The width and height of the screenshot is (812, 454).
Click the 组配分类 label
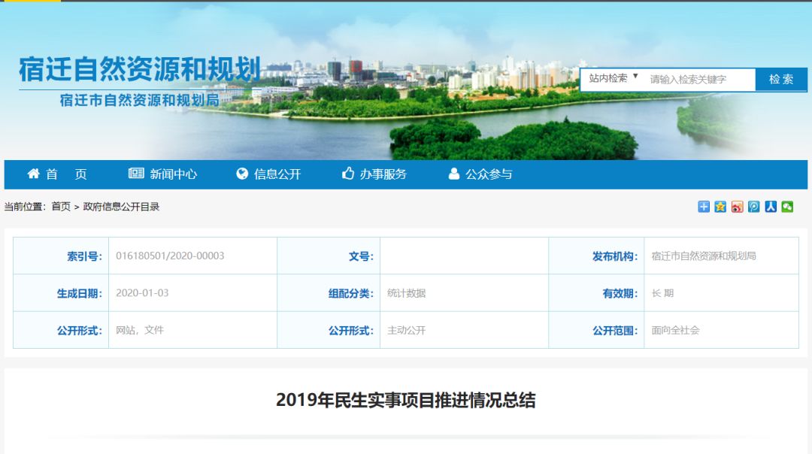click(350, 293)
